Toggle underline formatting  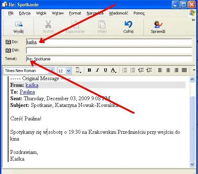105,70
